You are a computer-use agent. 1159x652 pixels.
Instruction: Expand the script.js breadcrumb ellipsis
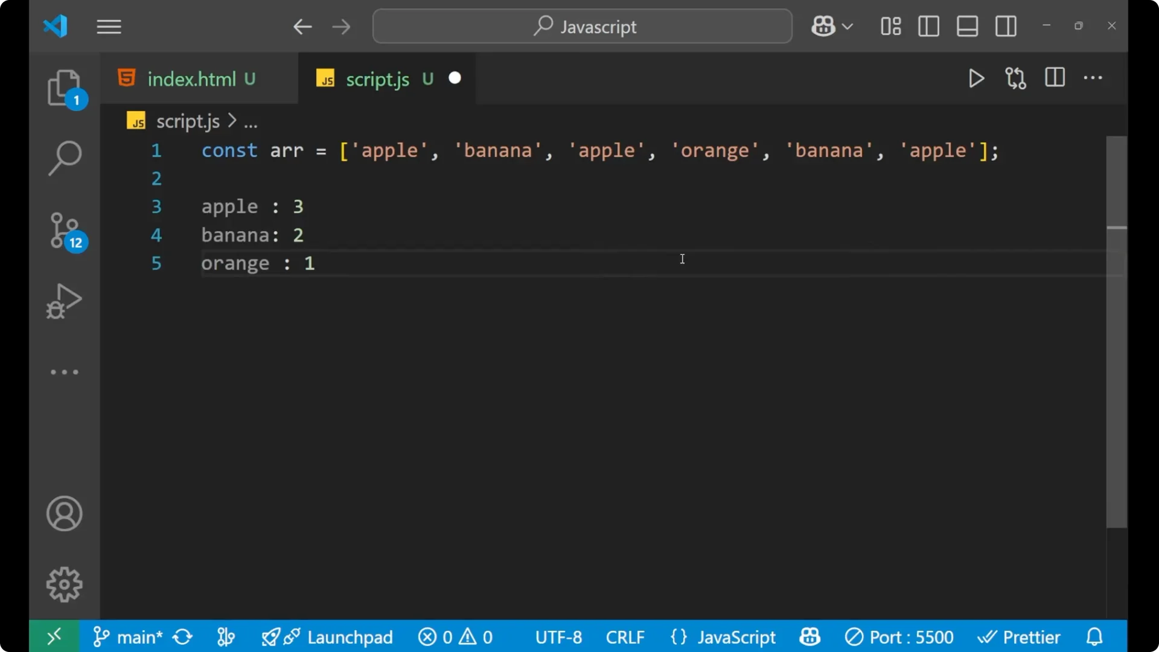click(x=251, y=121)
